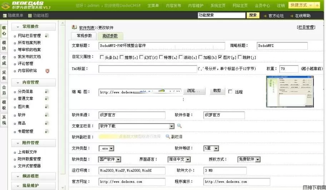Screen dimensions: 326x190
Task: Open the 内容发布 top menu
Action: [173, 6]
